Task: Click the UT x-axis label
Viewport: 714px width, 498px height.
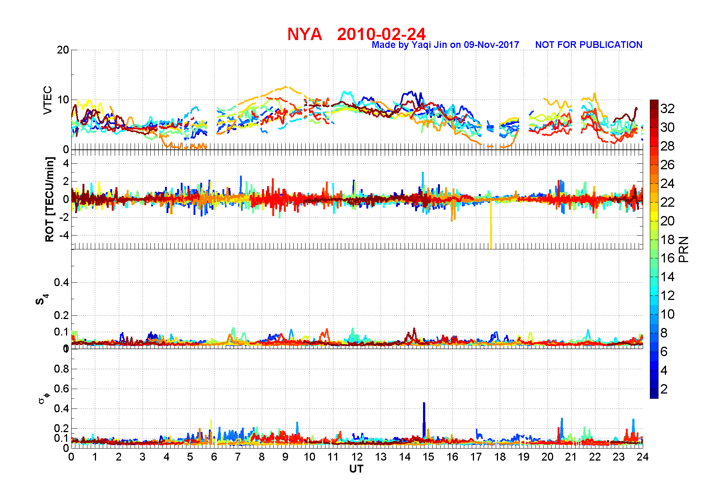Action: tap(356, 469)
